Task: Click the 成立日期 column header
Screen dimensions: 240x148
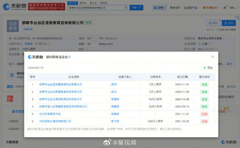Action: (x=182, y=77)
